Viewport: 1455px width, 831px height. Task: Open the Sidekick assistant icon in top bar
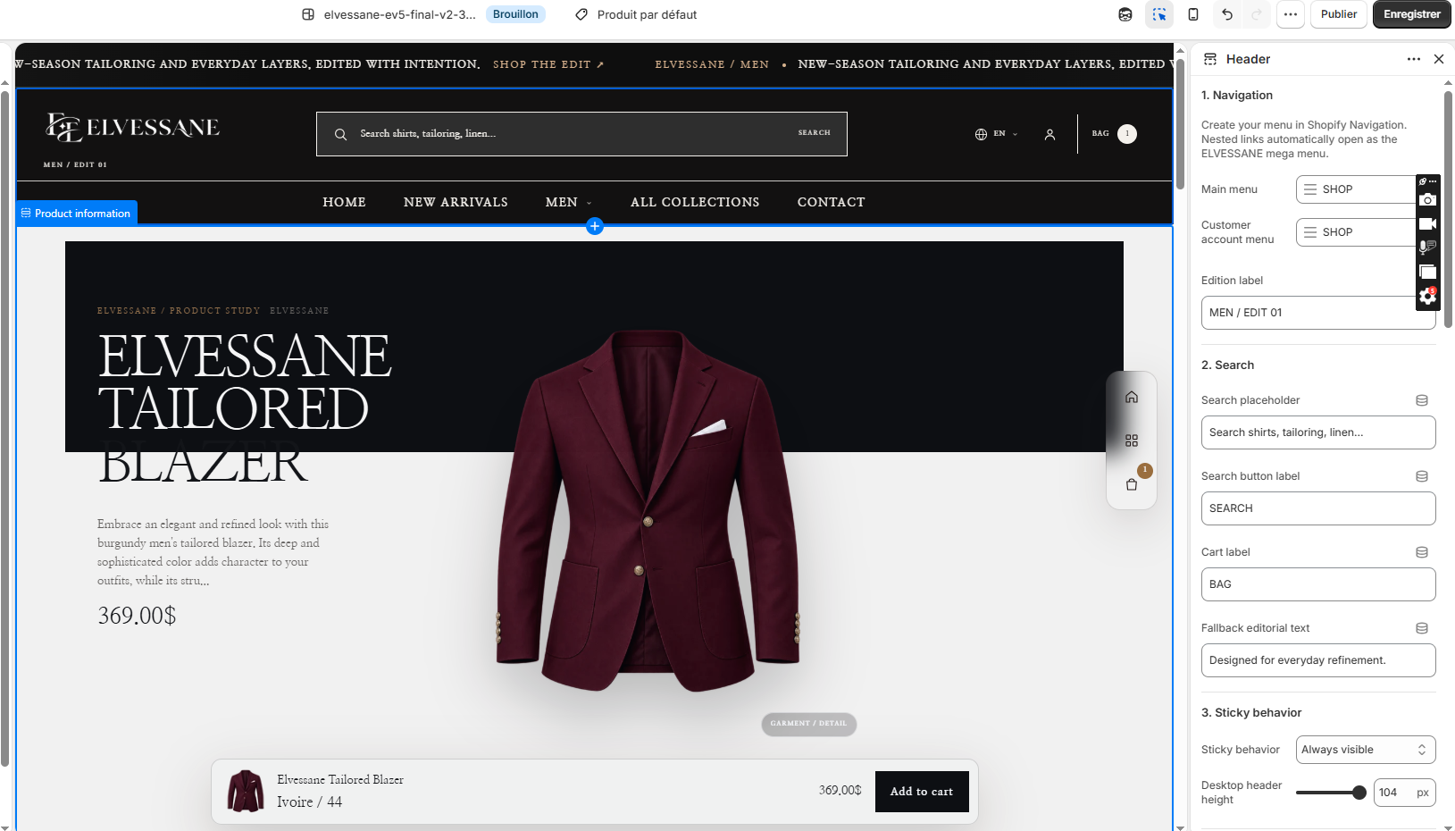click(1125, 14)
